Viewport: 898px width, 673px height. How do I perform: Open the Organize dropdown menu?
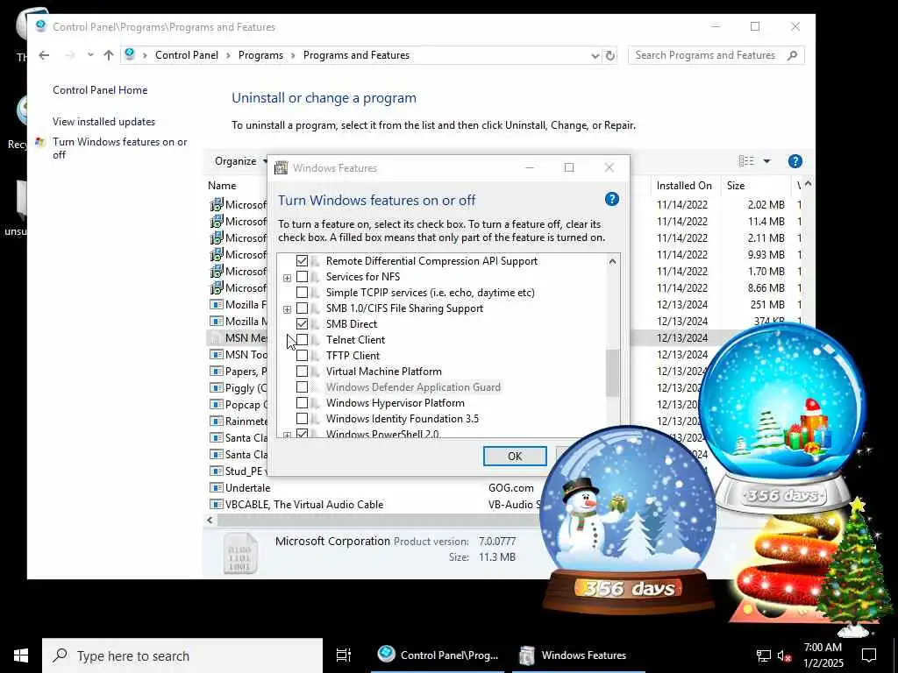click(240, 161)
